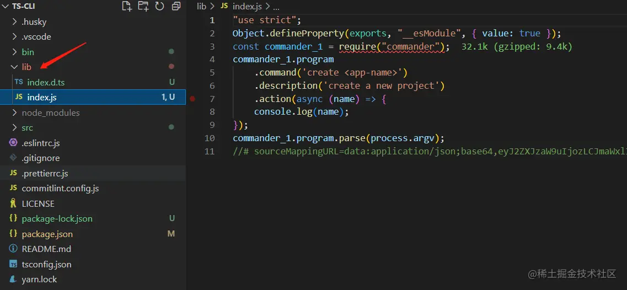The image size is (627, 290).
Task: Click the license key icon beside LICENSE
Action: point(13,203)
